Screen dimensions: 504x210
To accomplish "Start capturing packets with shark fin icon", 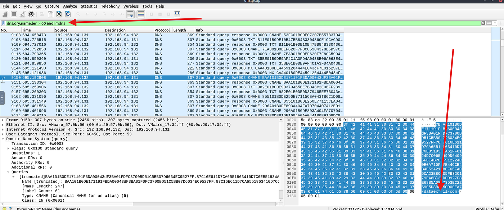I will click(x=5, y=14).
